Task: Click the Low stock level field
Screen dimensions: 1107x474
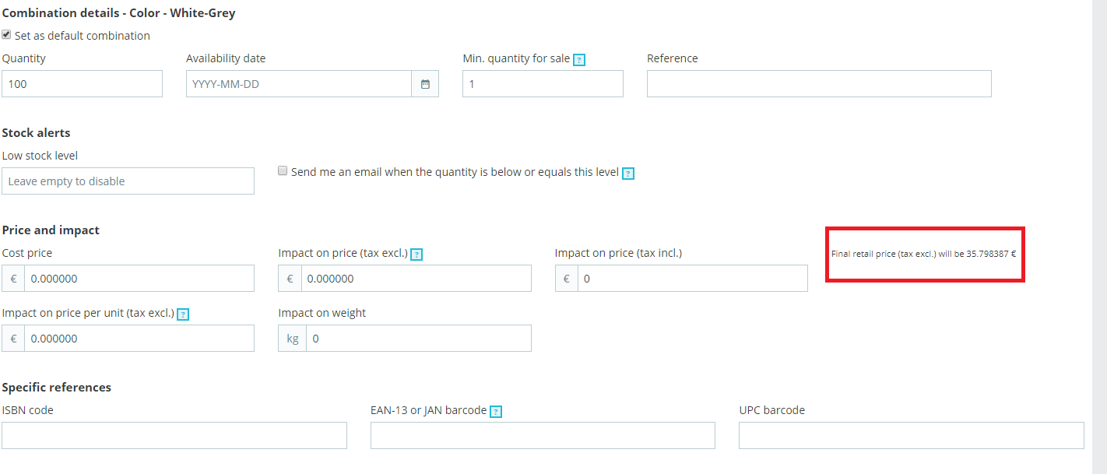Action: [x=128, y=181]
